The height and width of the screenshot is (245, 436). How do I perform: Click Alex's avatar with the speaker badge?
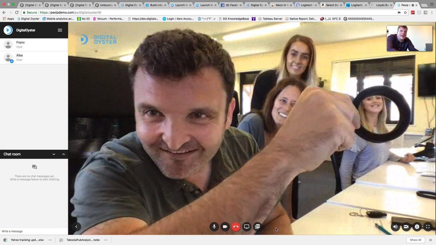point(8,58)
